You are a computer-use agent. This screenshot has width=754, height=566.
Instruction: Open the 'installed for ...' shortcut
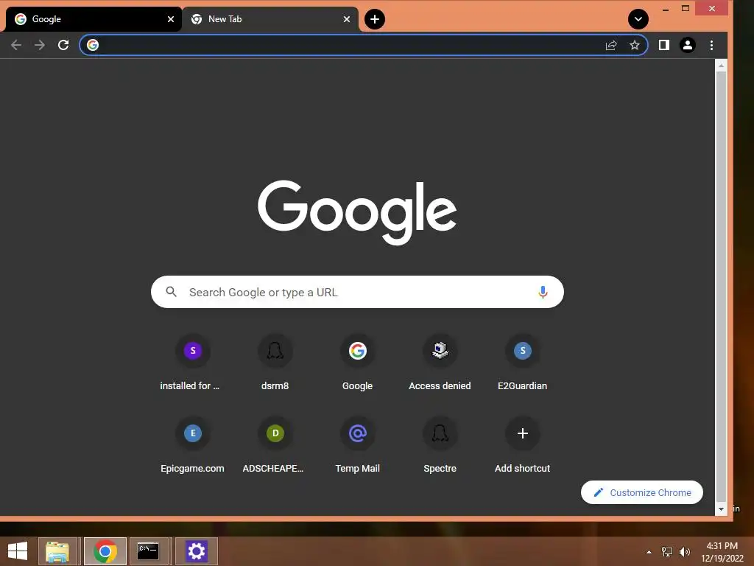click(x=192, y=363)
